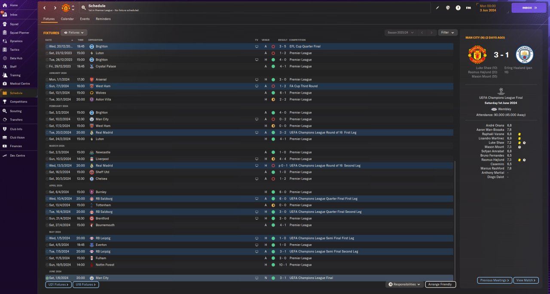Open the Training icon in sidebar
The height and width of the screenshot is (294, 550).
pos(4,75)
